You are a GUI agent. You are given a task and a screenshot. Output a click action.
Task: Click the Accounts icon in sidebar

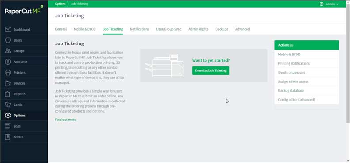(8, 62)
